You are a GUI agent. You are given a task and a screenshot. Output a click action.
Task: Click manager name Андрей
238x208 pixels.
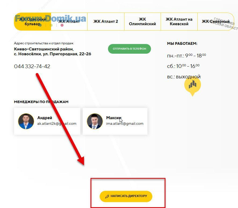coord(45,118)
